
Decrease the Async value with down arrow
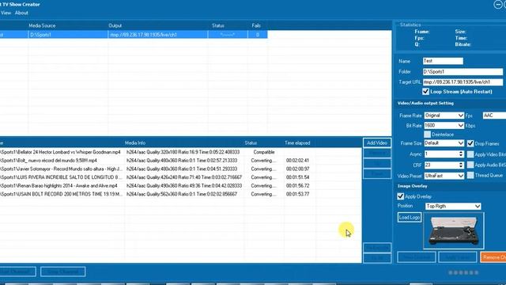click(461, 156)
